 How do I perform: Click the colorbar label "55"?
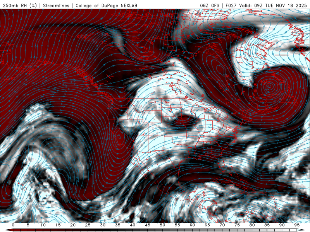click(x=177, y=225)
